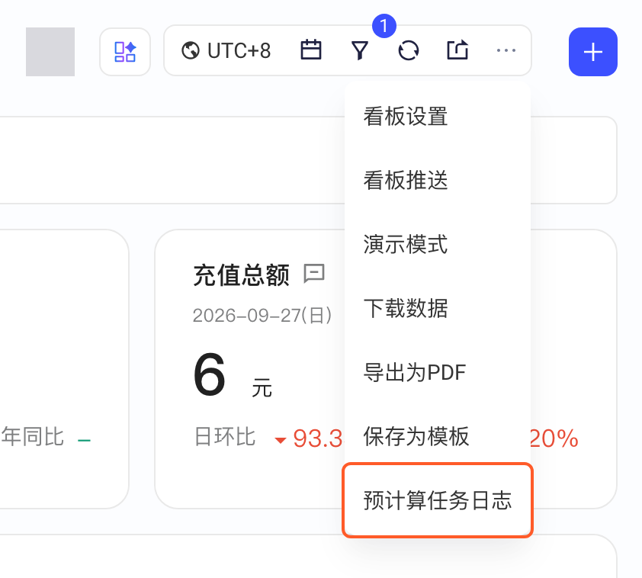Viewport: 642px width, 578px height.
Task: Open the filter funnel icon
Action: pyautogui.click(x=360, y=51)
